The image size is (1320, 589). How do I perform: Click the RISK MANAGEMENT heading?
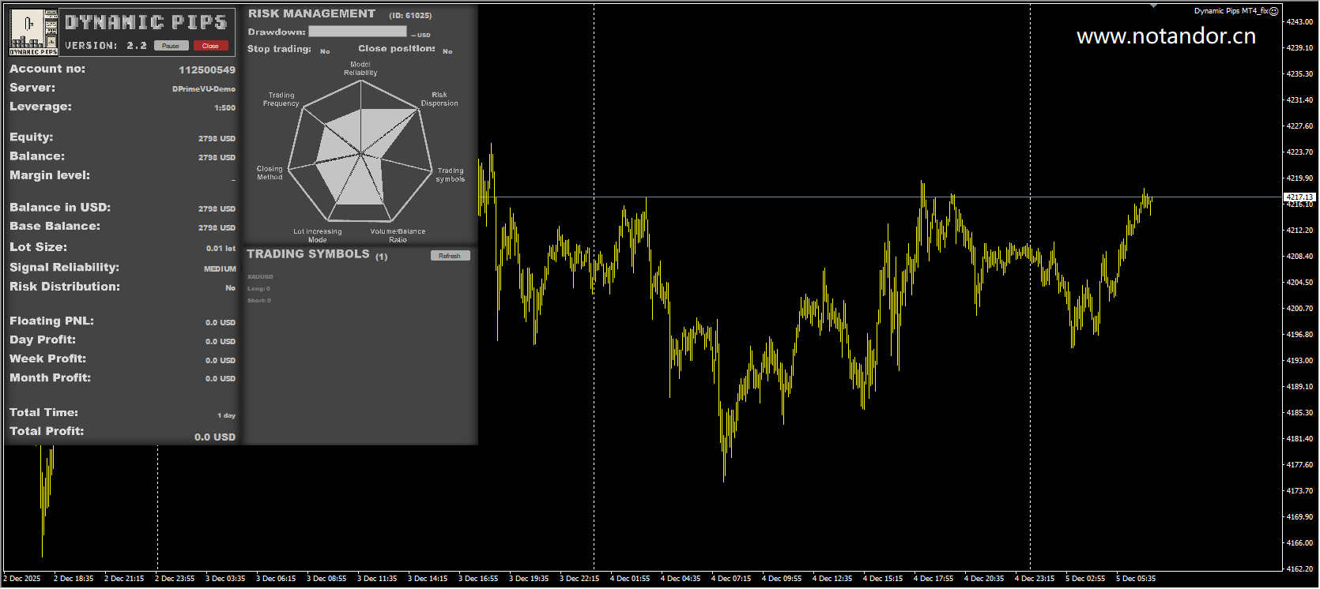[x=311, y=13]
